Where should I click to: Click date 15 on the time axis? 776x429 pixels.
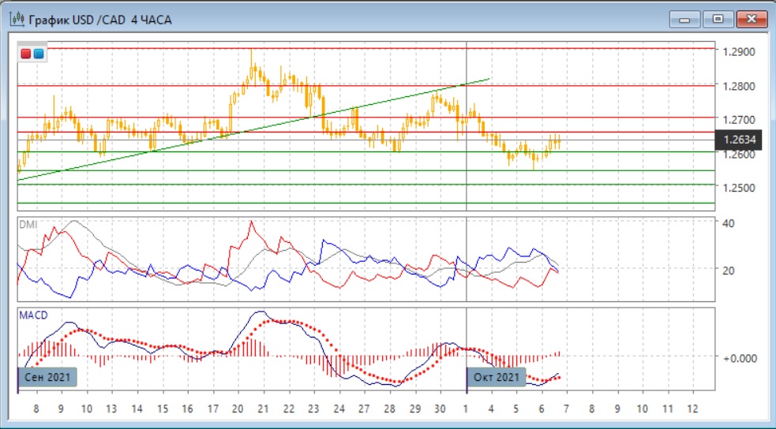(x=161, y=410)
